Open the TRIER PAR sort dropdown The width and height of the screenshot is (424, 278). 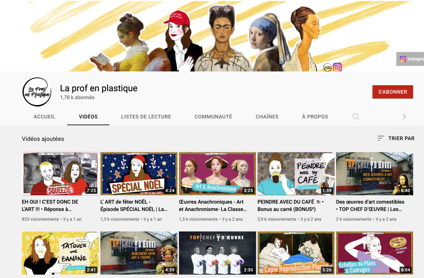pyautogui.click(x=396, y=138)
